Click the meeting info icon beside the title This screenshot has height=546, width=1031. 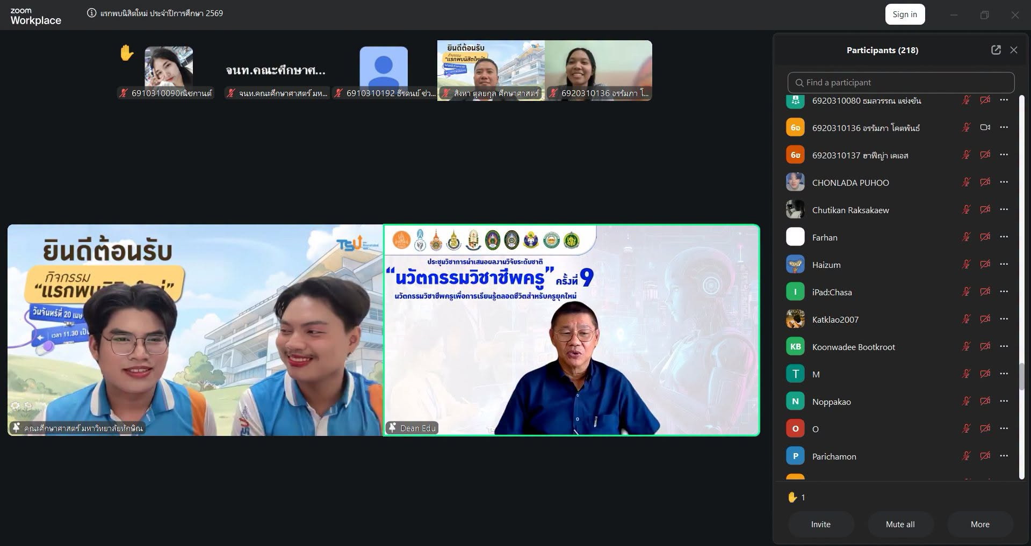pyautogui.click(x=92, y=13)
